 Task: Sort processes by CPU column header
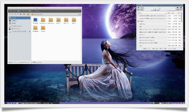tap(179, 13)
